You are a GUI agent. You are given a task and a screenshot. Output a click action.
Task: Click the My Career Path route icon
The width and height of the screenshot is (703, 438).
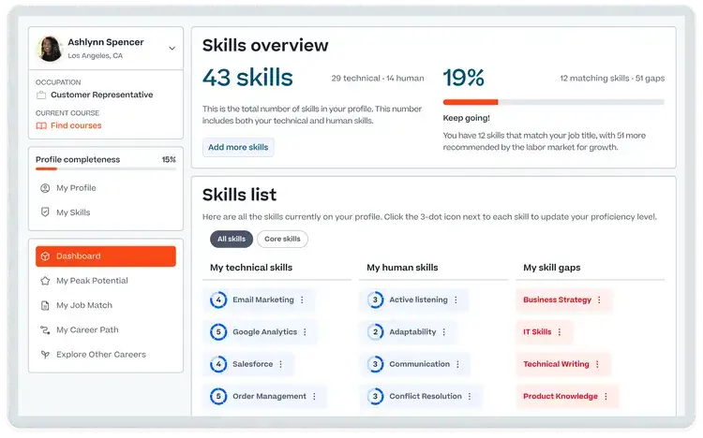pyautogui.click(x=44, y=330)
